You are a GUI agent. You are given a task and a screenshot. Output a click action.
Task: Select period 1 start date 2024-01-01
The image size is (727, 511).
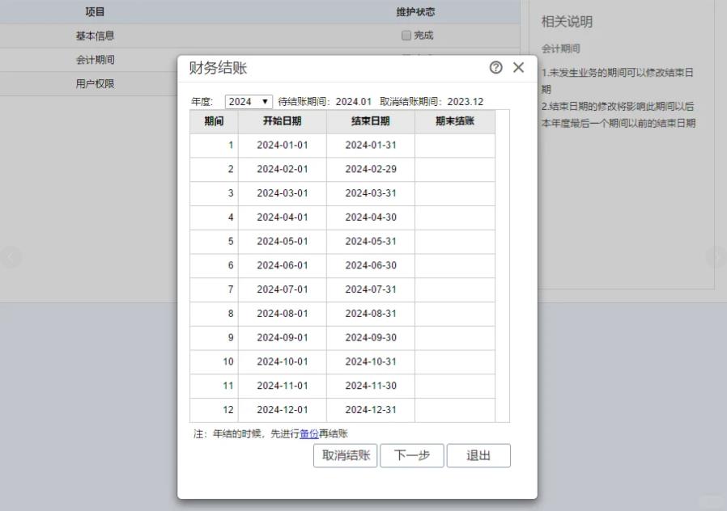pyautogui.click(x=282, y=146)
